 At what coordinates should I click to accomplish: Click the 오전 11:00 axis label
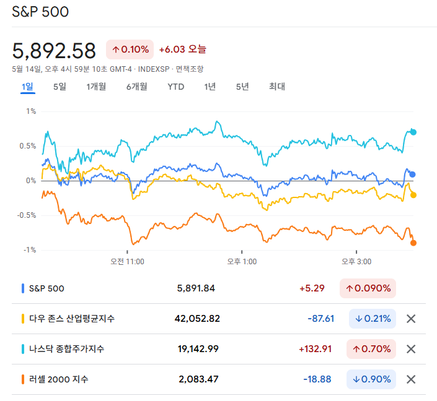point(127,262)
